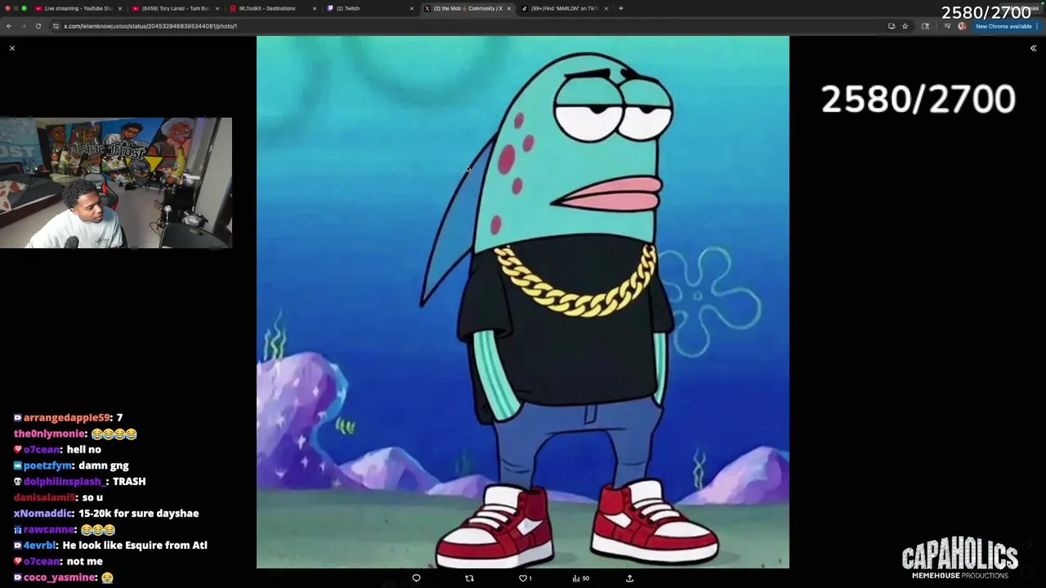
Task: Click chat username arrangedapple59
Action: (x=67, y=417)
